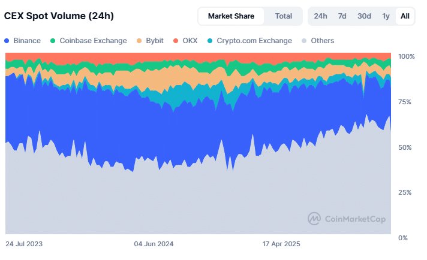The width and height of the screenshot is (427, 260).
Task: Click the 17 Apr 2025 axis date
Action: coord(281,244)
